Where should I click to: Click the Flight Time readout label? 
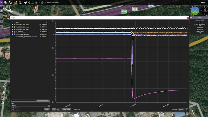coord(200,28)
